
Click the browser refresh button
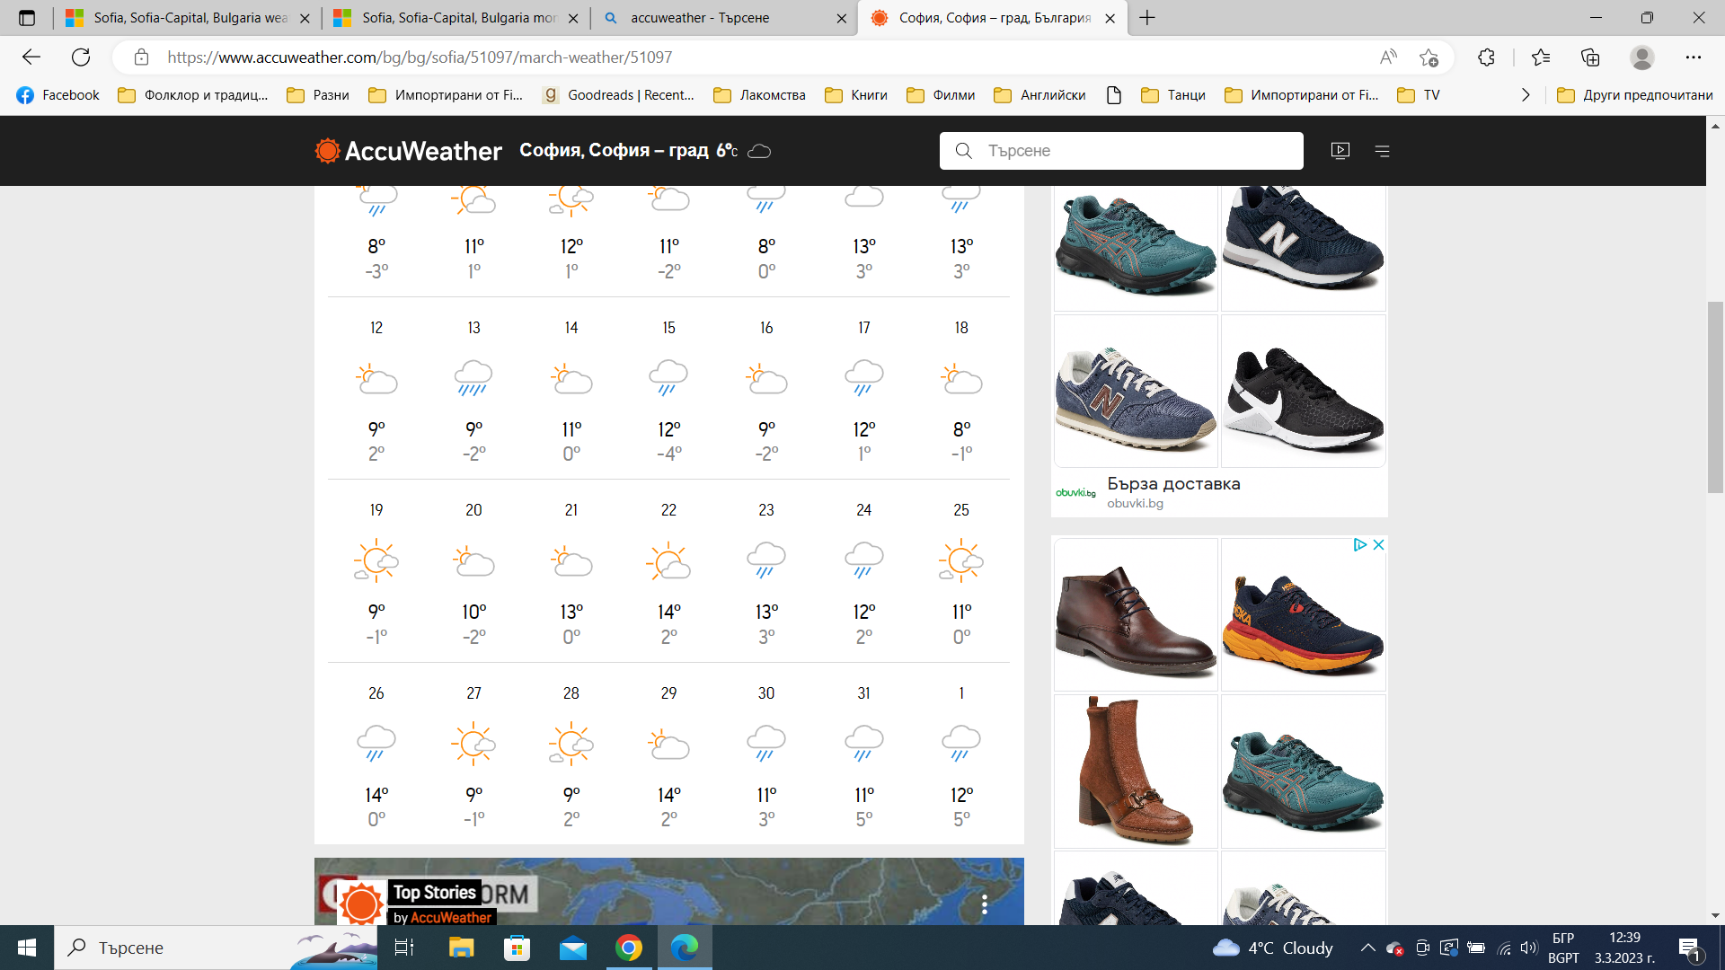pos(81,57)
